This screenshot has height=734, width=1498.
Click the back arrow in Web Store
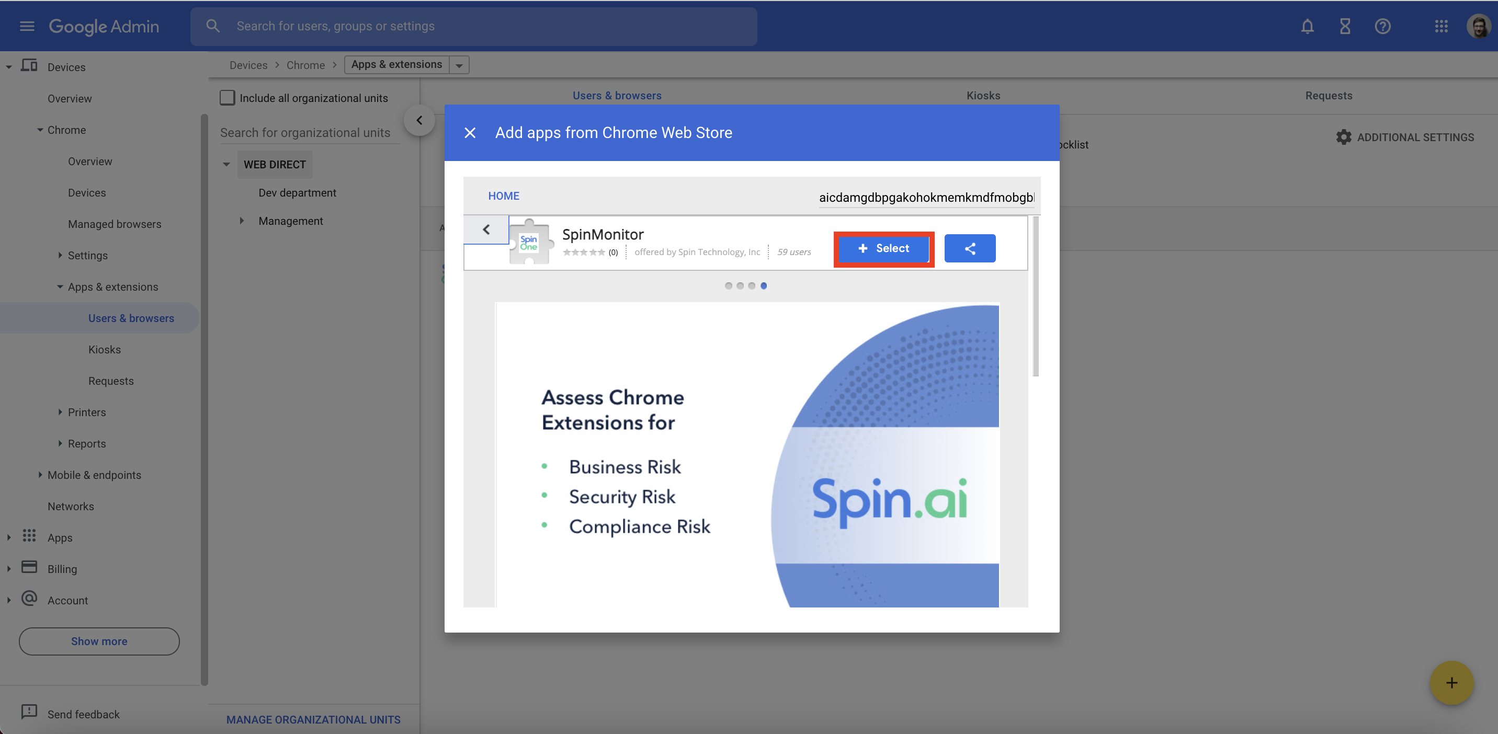486,230
